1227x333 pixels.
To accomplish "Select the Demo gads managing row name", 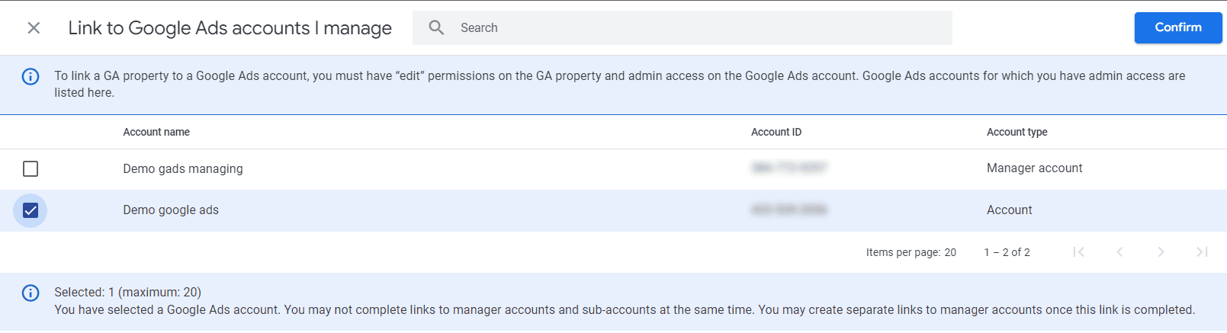I will tap(183, 168).
